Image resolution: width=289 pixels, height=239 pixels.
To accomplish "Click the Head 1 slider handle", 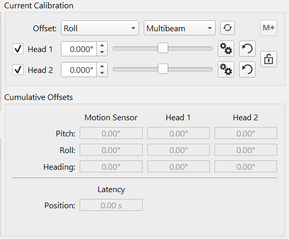I will tap(163, 48).
